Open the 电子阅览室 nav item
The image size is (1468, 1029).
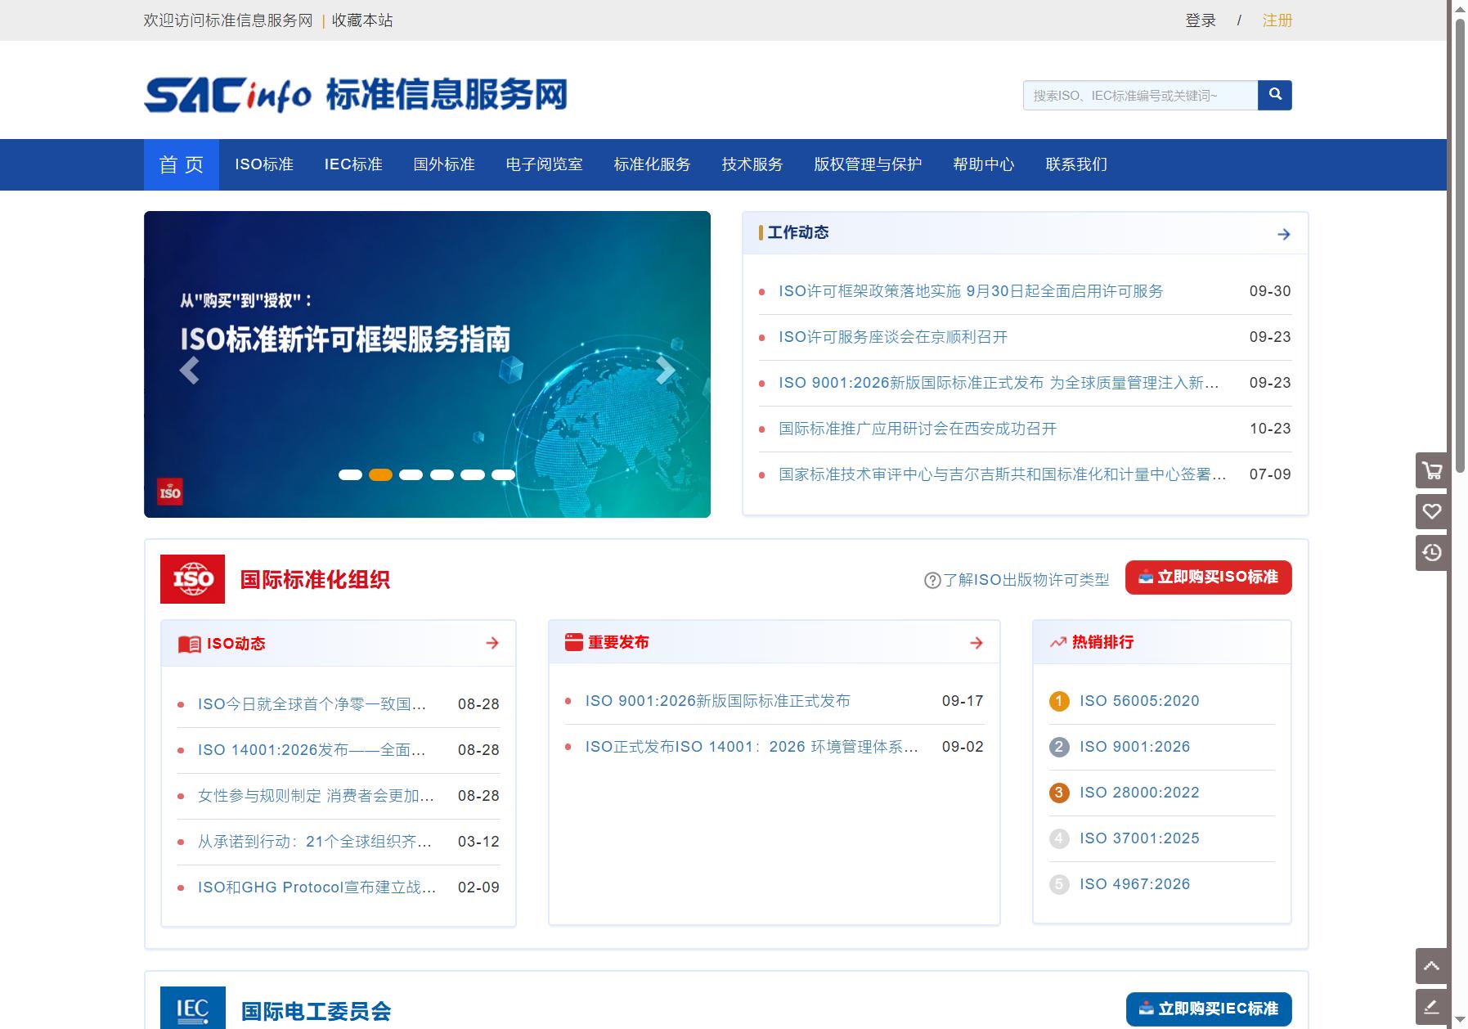point(544,164)
